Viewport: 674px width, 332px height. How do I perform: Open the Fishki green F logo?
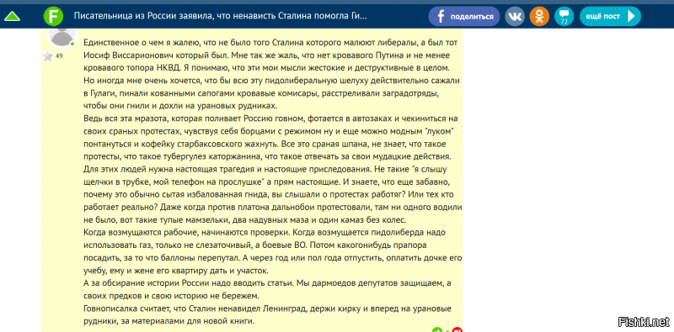point(54,16)
